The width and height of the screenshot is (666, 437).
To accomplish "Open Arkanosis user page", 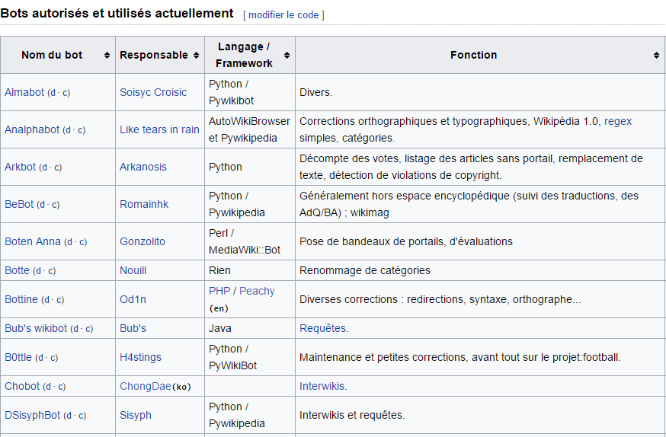I will (x=143, y=167).
